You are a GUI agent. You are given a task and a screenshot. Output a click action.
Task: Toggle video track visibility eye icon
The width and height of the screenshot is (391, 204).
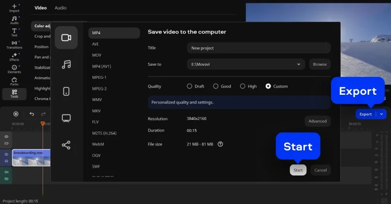point(6,154)
